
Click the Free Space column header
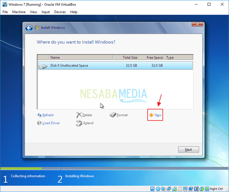(x=151, y=57)
